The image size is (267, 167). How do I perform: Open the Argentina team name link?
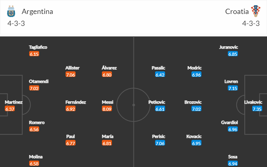[x=37, y=12]
